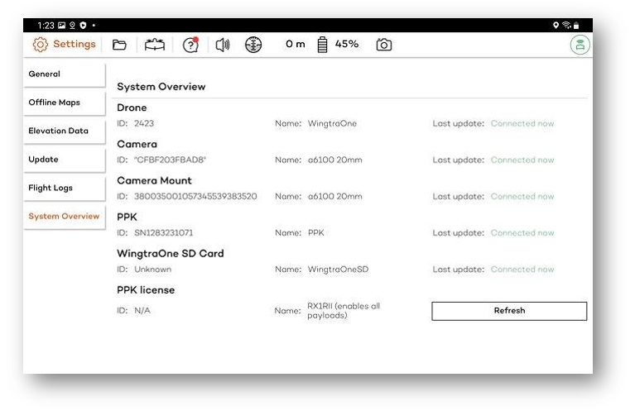
Task: Open the folder icon in toolbar
Action: 119,45
